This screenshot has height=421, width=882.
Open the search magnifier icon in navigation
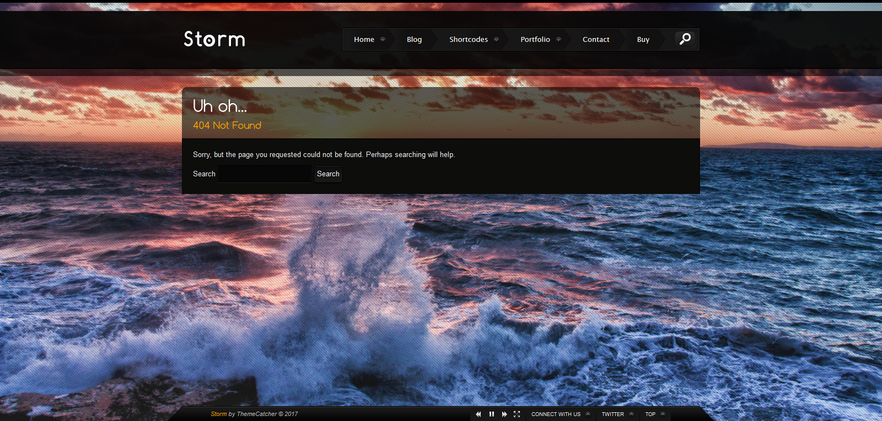pyautogui.click(x=685, y=39)
